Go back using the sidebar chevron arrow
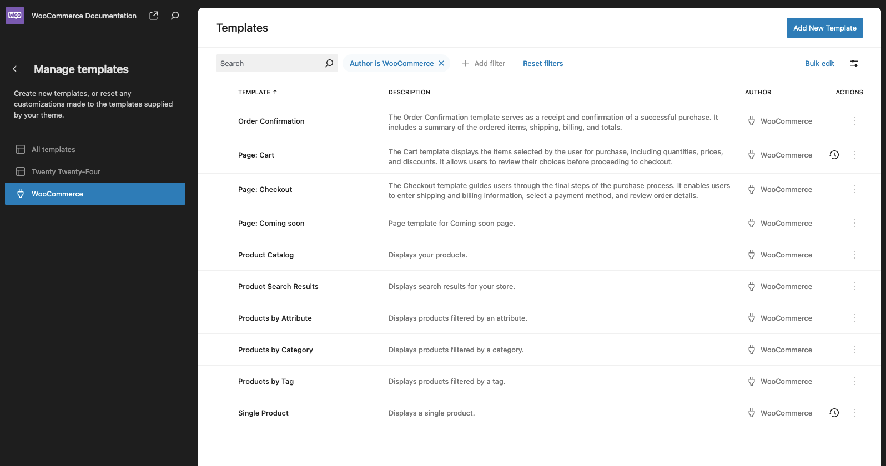This screenshot has height=466, width=886. pos(15,69)
